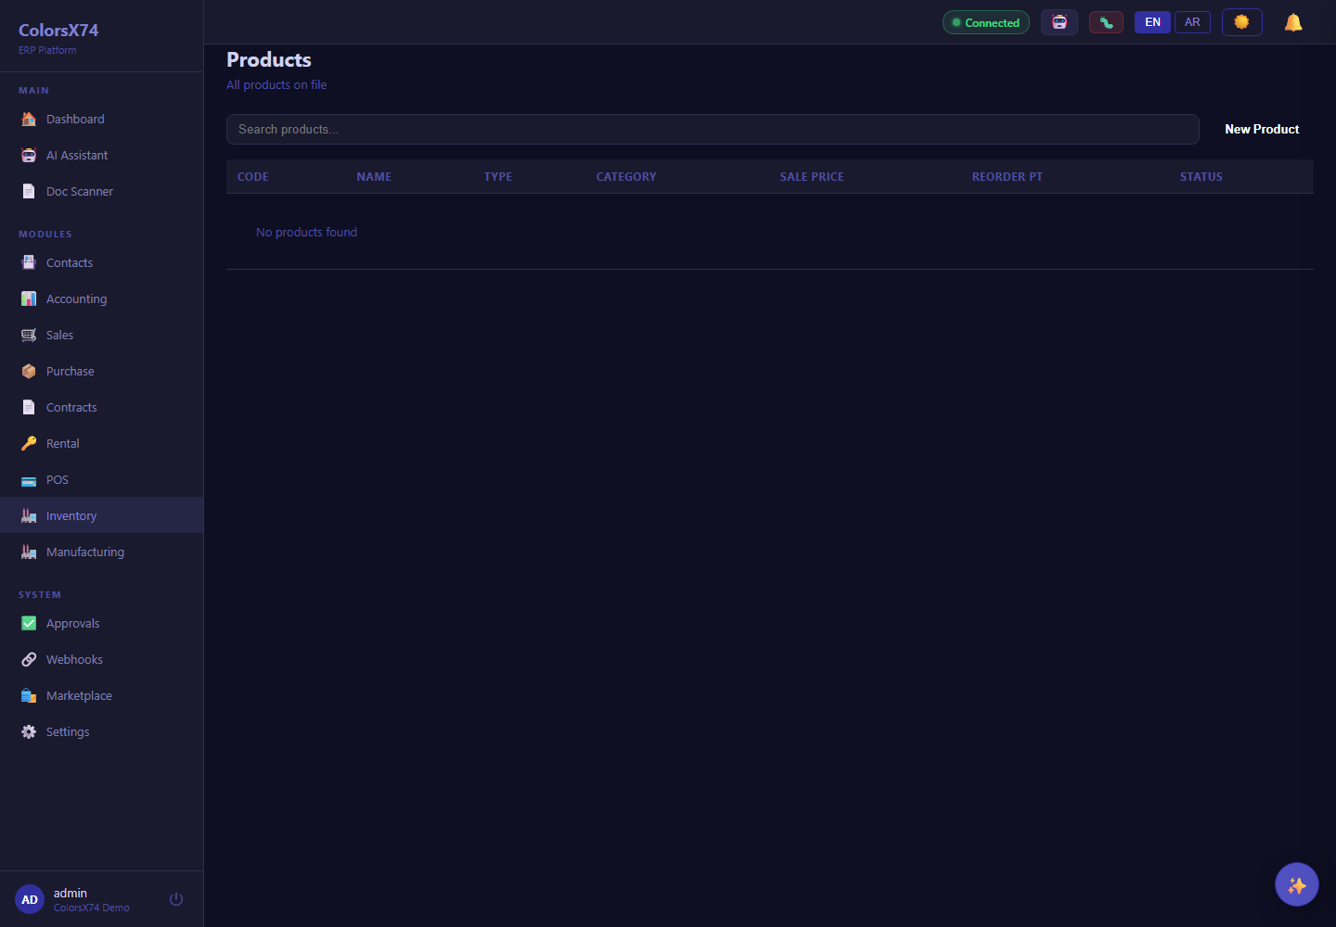Click the Manufacturing factory icon

tap(29, 552)
